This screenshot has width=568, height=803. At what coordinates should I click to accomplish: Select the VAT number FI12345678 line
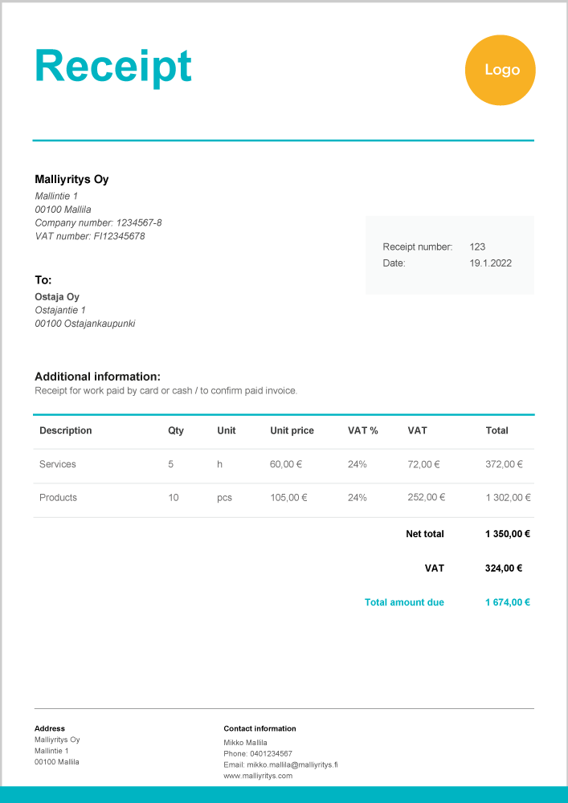click(90, 236)
